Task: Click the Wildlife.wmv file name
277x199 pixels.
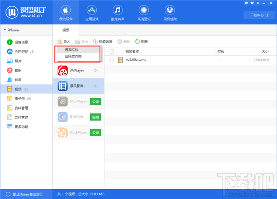Action: coord(136,60)
